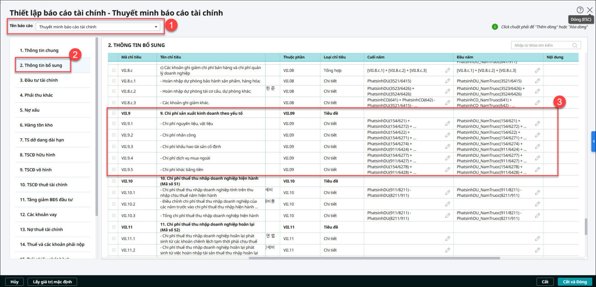This screenshot has width=596, height=287.
Task: Grab the drag handle of row VII.10
Action: pos(114,181)
